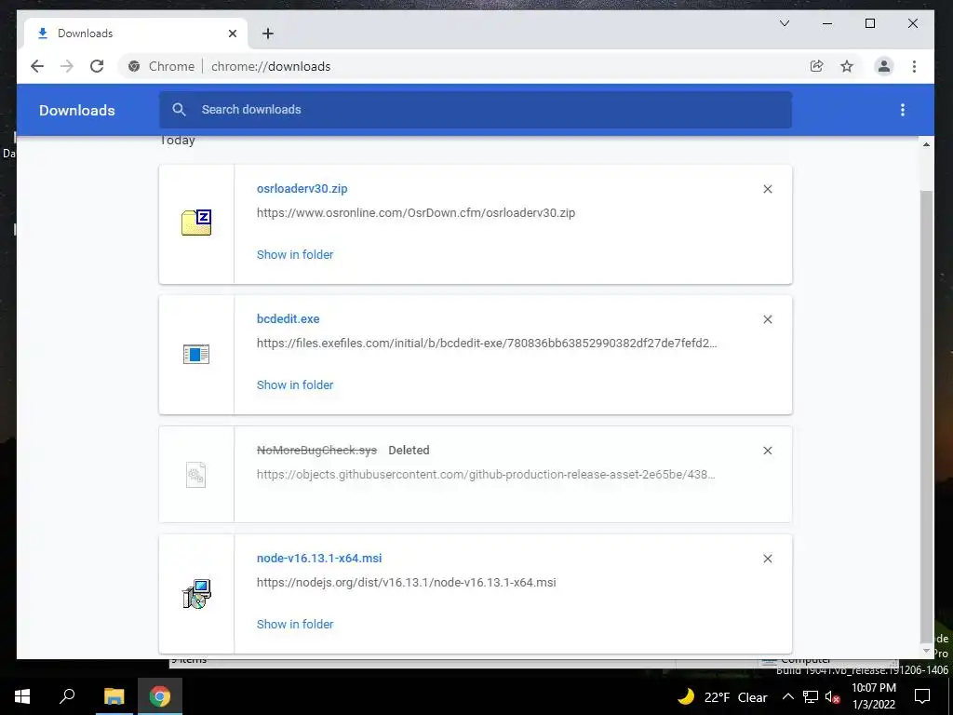
Task: Open the tab search chevron
Action: (x=785, y=23)
